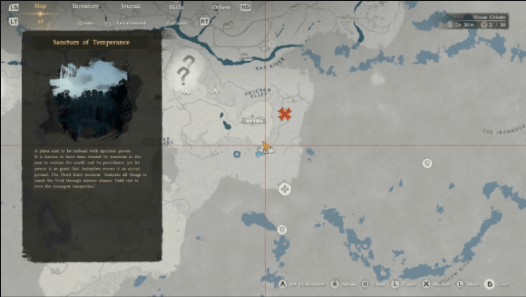Click the sanctum description paragraph
The width and height of the screenshot is (526, 297).
pos(90,169)
